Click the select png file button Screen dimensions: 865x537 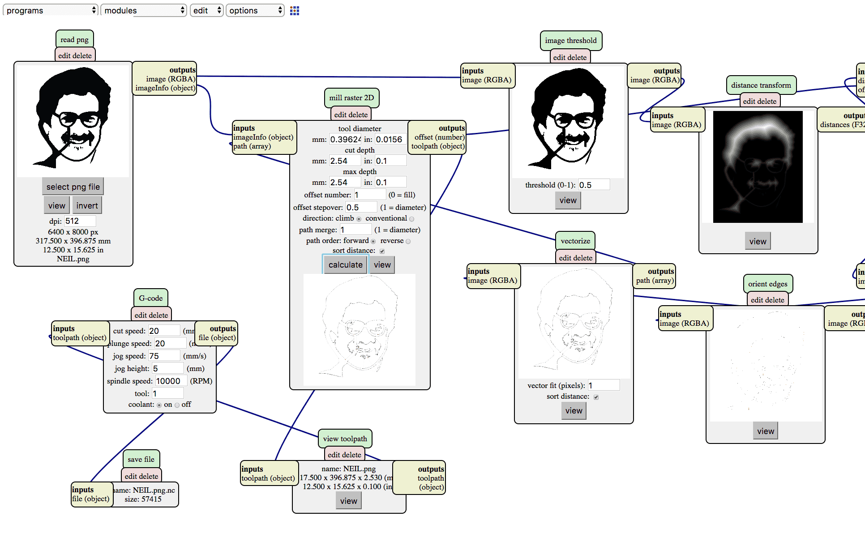pos(73,187)
